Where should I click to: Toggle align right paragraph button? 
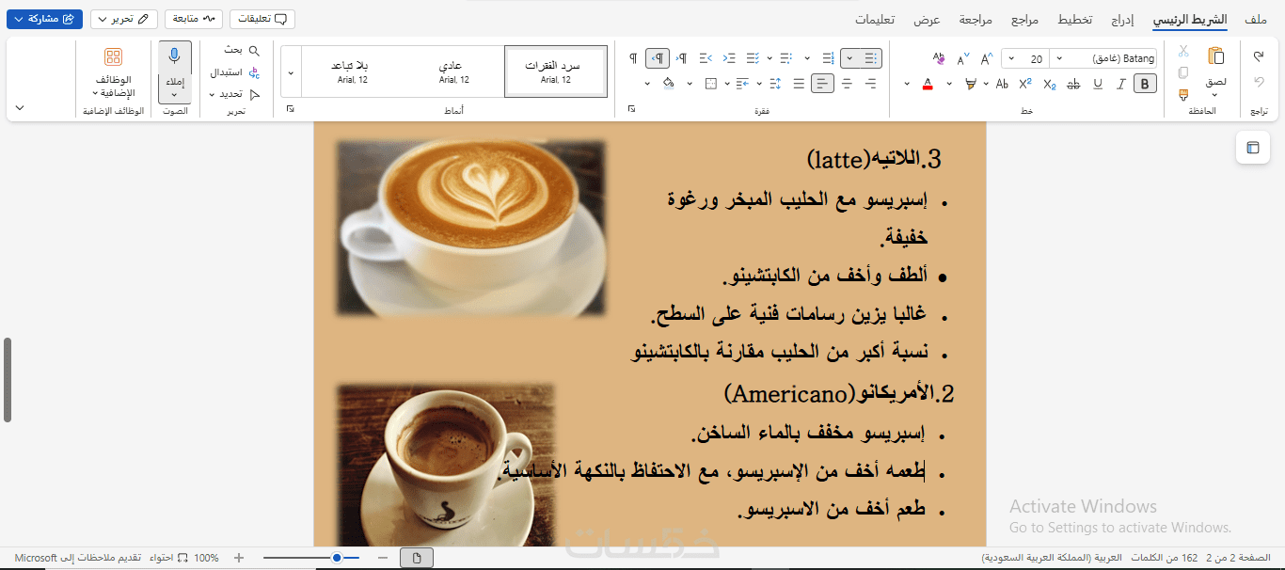(x=871, y=84)
